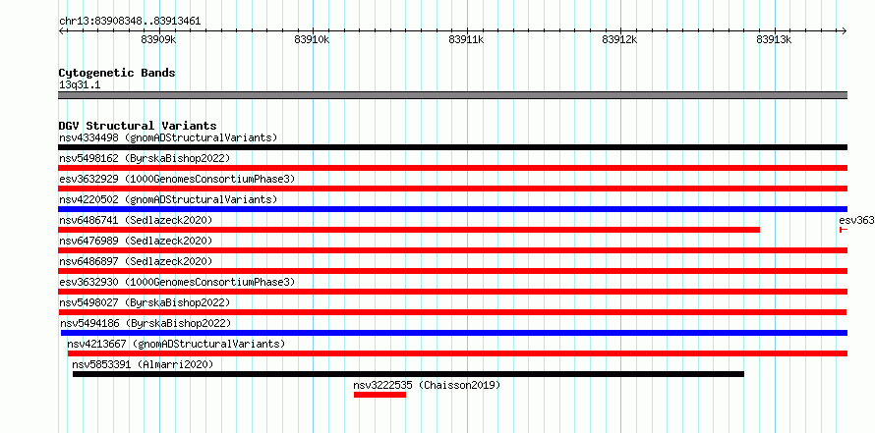The width and height of the screenshot is (875, 433).
Task: Open the nsv6476989 (Sedlazeck2020) label
Action: [x=136, y=241]
